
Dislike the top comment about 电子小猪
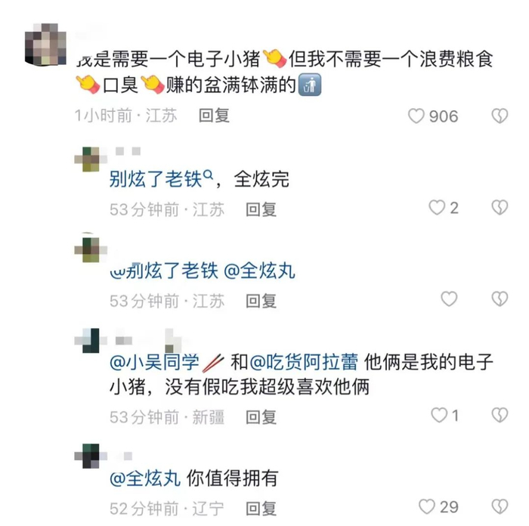[x=499, y=116]
